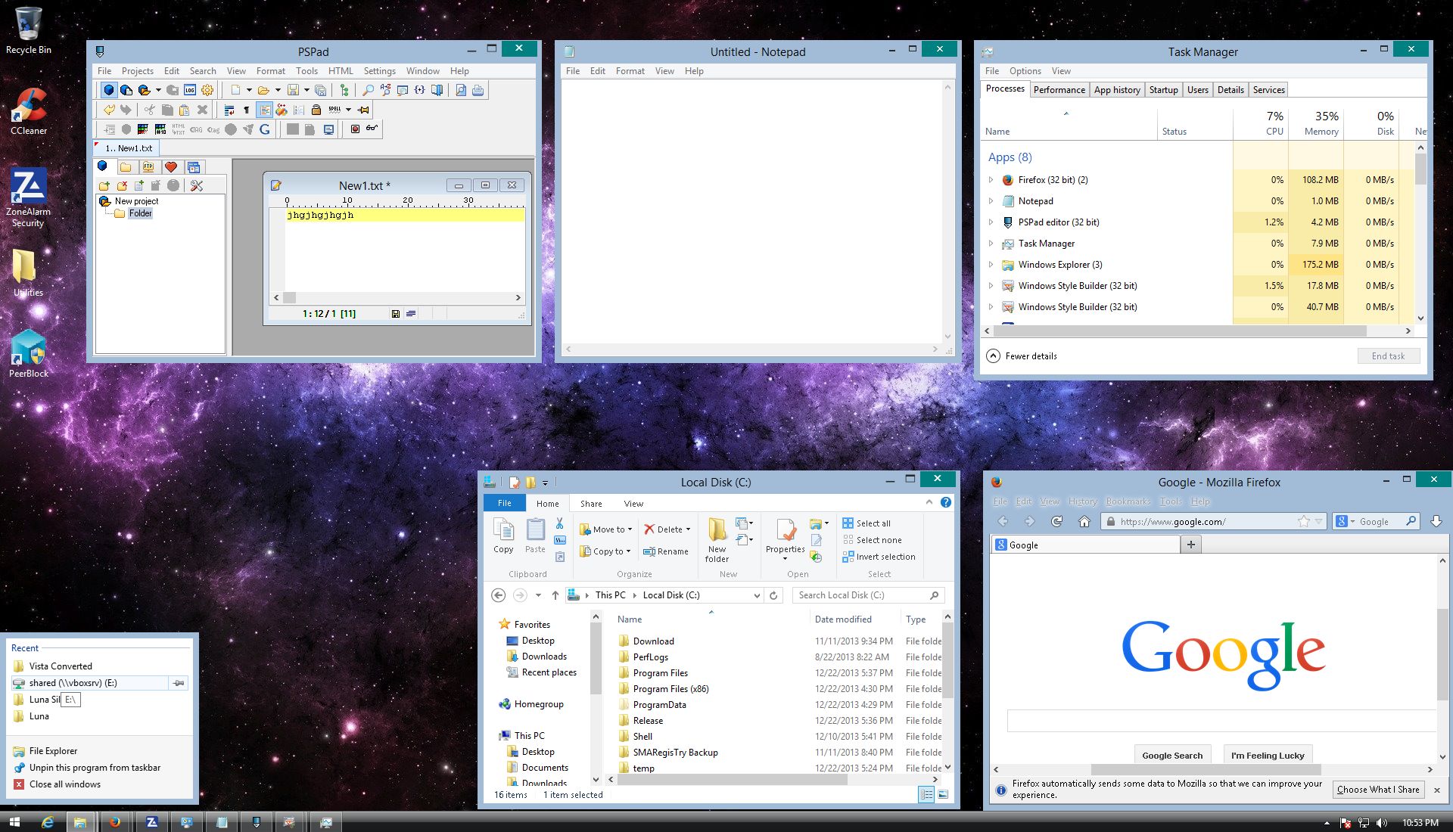The image size is (1453, 832).
Task: Expand Firefox (32 bit) process group
Action: (991, 180)
